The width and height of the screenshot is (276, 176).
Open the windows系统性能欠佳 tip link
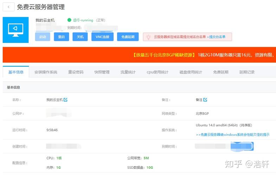pos(232,134)
